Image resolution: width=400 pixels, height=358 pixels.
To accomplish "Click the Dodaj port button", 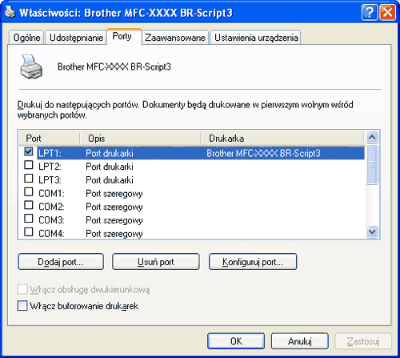I will point(61,262).
